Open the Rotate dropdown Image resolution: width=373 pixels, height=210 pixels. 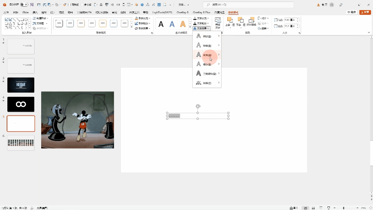click(263, 28)
